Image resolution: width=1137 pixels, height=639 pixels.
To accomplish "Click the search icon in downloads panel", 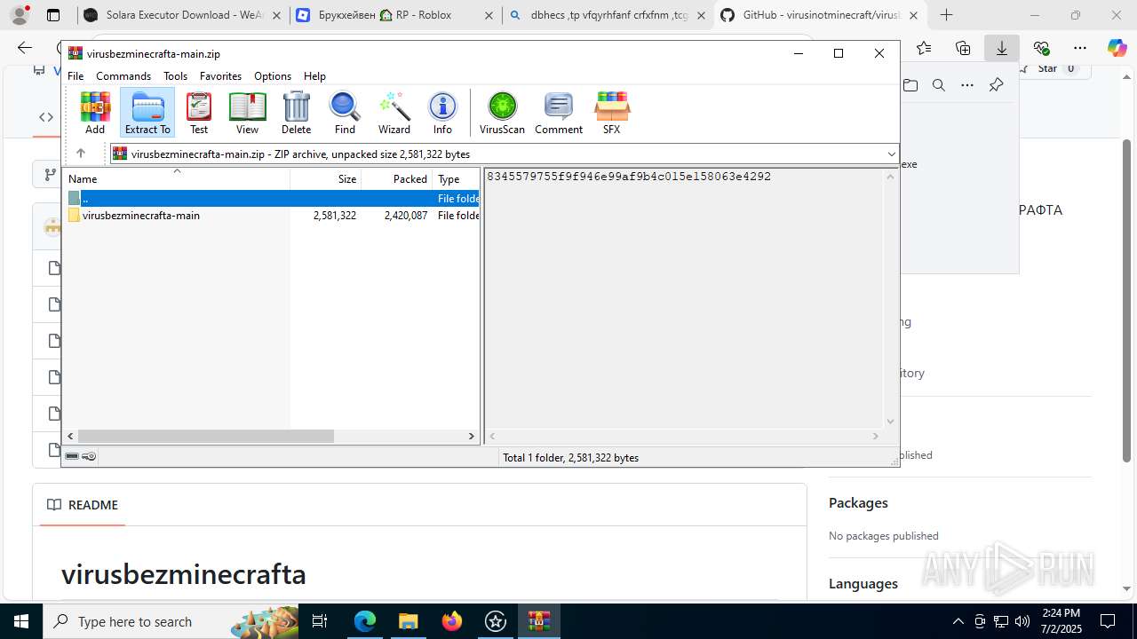I will pos(939,85).
